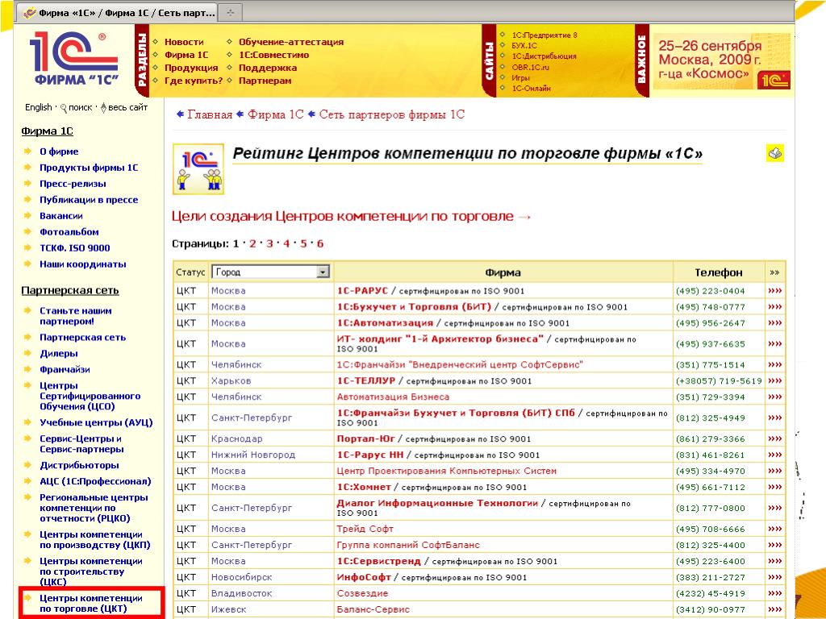Click the Главная breadcrumb link

click(x=210, y=114)
